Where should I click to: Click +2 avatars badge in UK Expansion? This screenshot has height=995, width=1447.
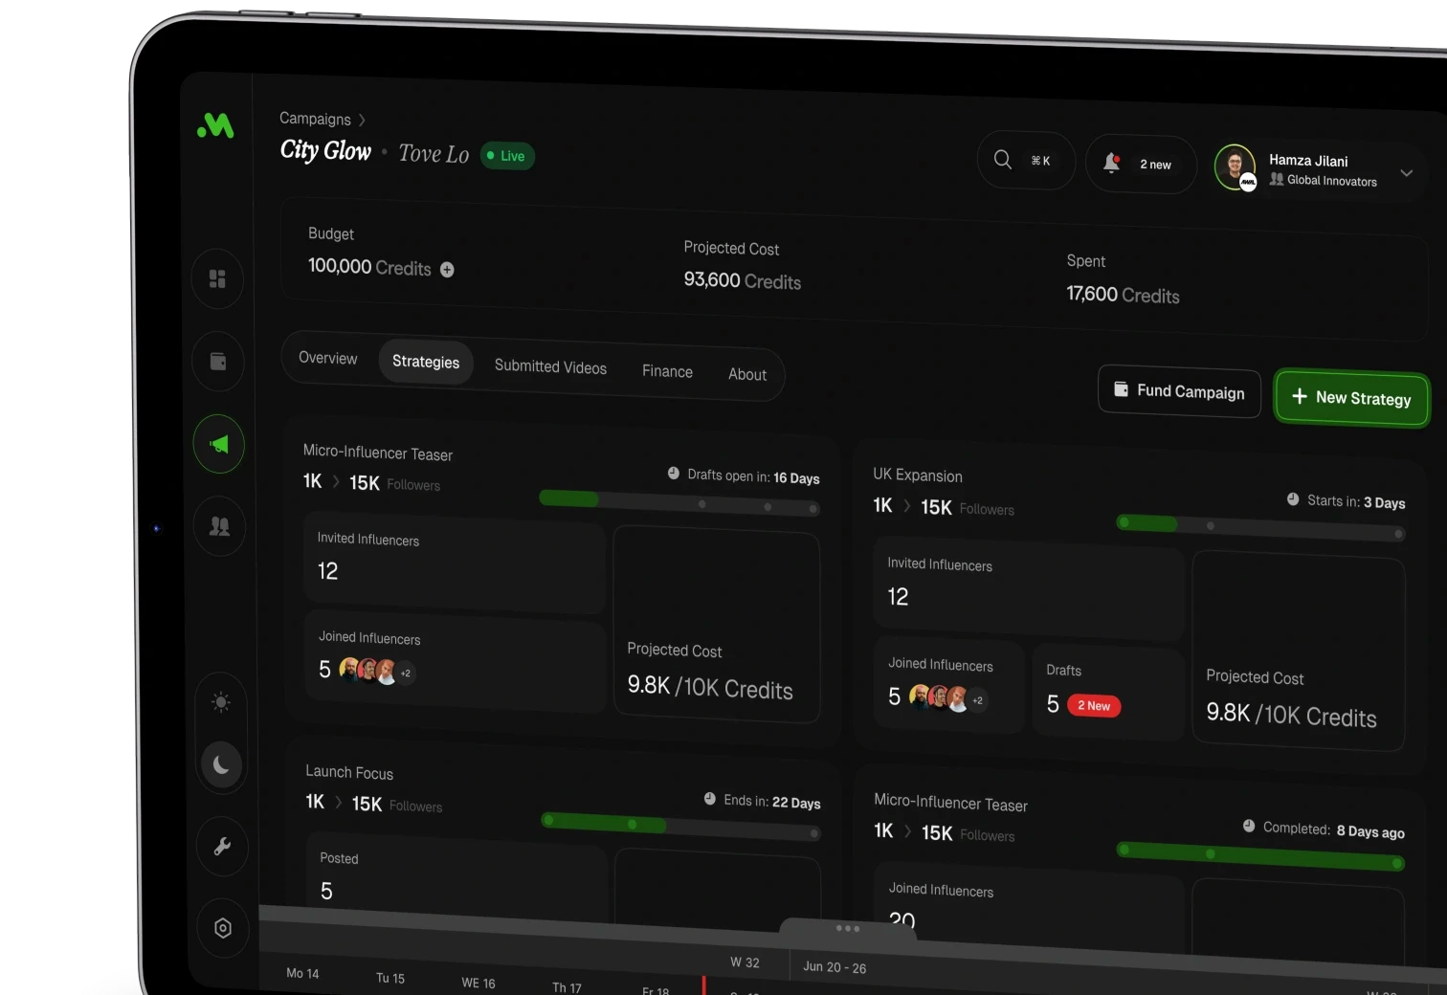click(x=977, y=700)
